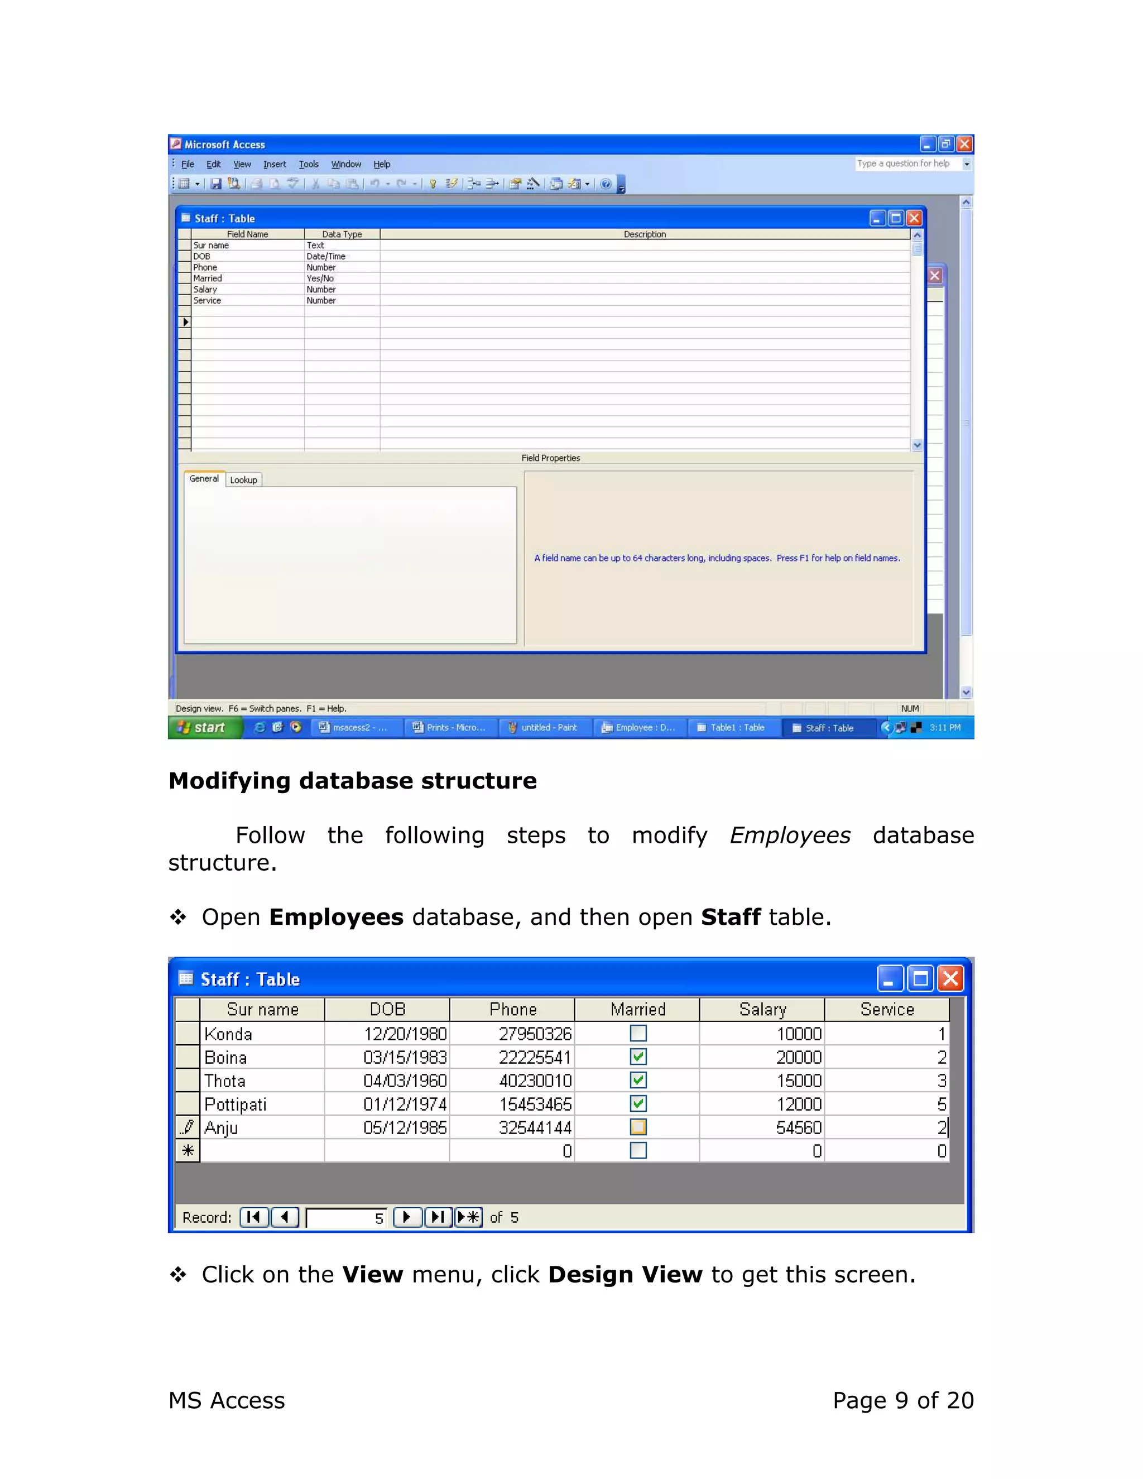Click the Redo arrow icon

coord(401,184)
